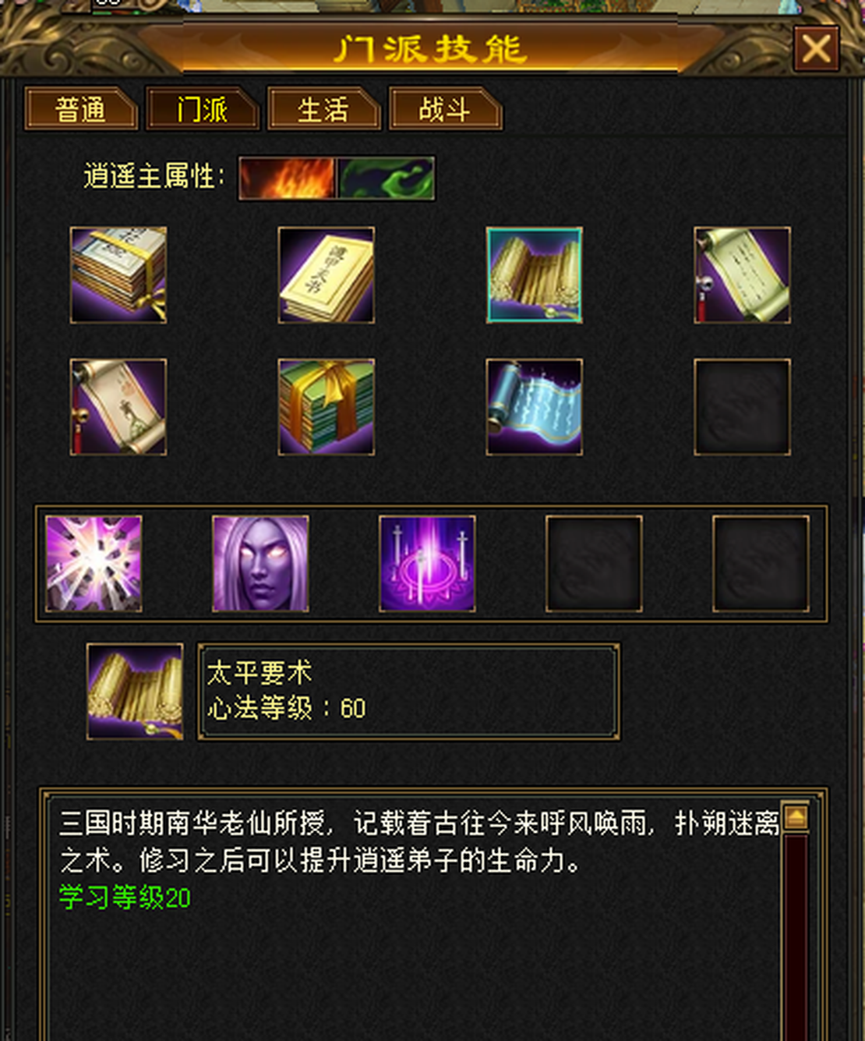Viewport: 865px width, 1041px height.
Task: Click the green poison attribute swatch
Action: click(387, 178)
